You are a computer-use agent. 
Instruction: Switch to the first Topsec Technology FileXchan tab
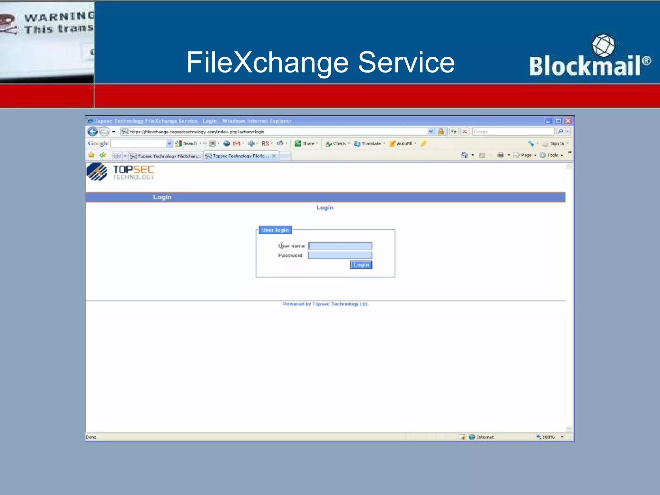(166, 156)
